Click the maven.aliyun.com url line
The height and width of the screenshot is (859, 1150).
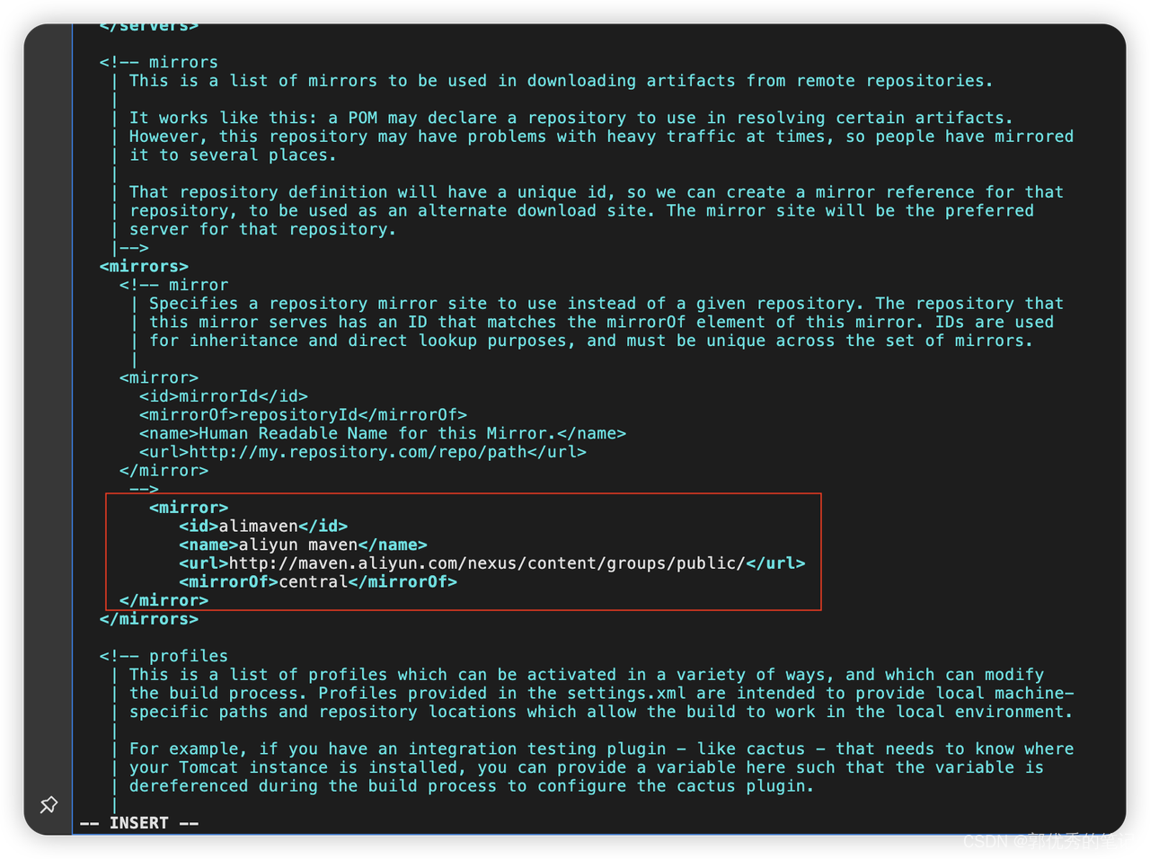pos(492,563)
